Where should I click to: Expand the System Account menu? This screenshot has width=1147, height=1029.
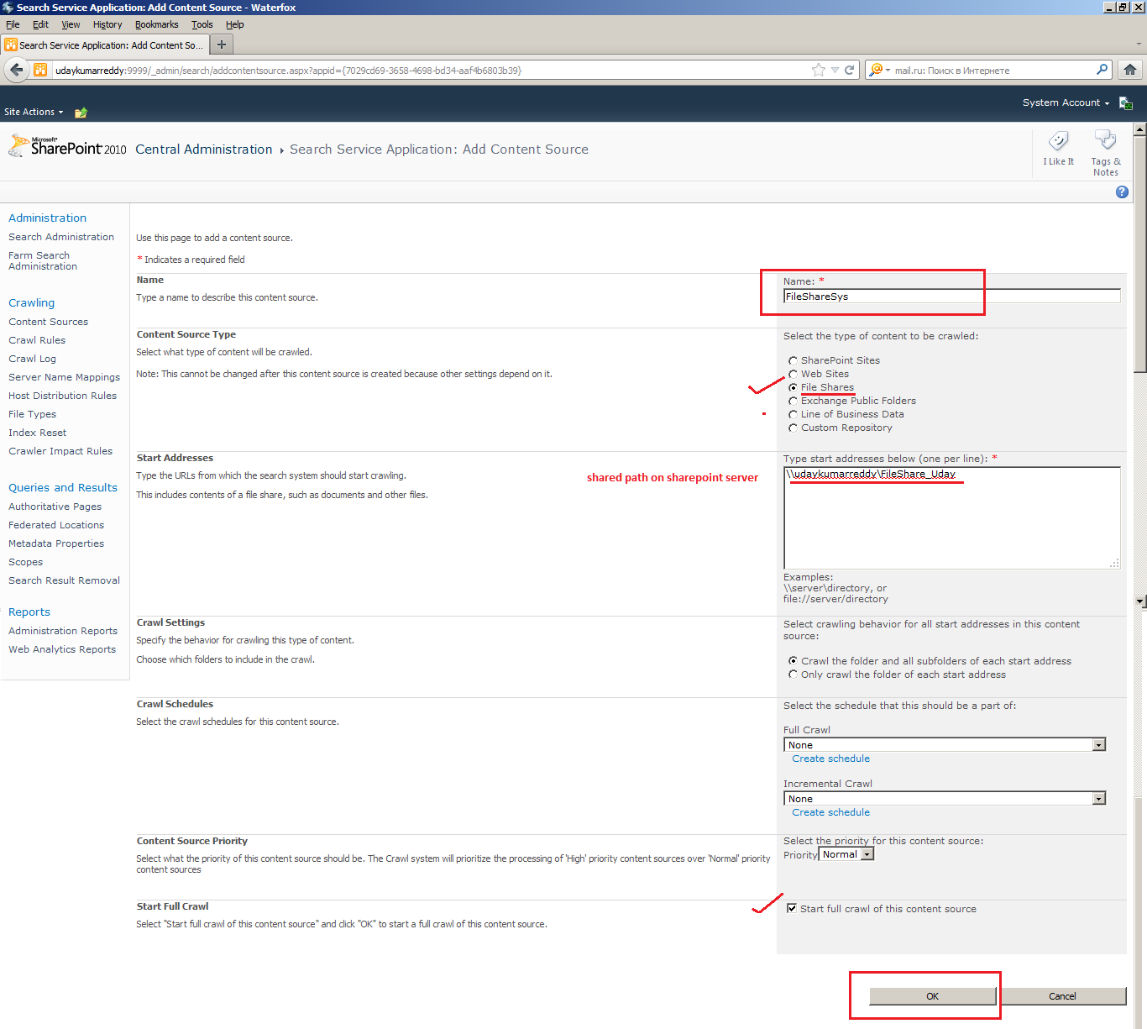point(1066,102)
